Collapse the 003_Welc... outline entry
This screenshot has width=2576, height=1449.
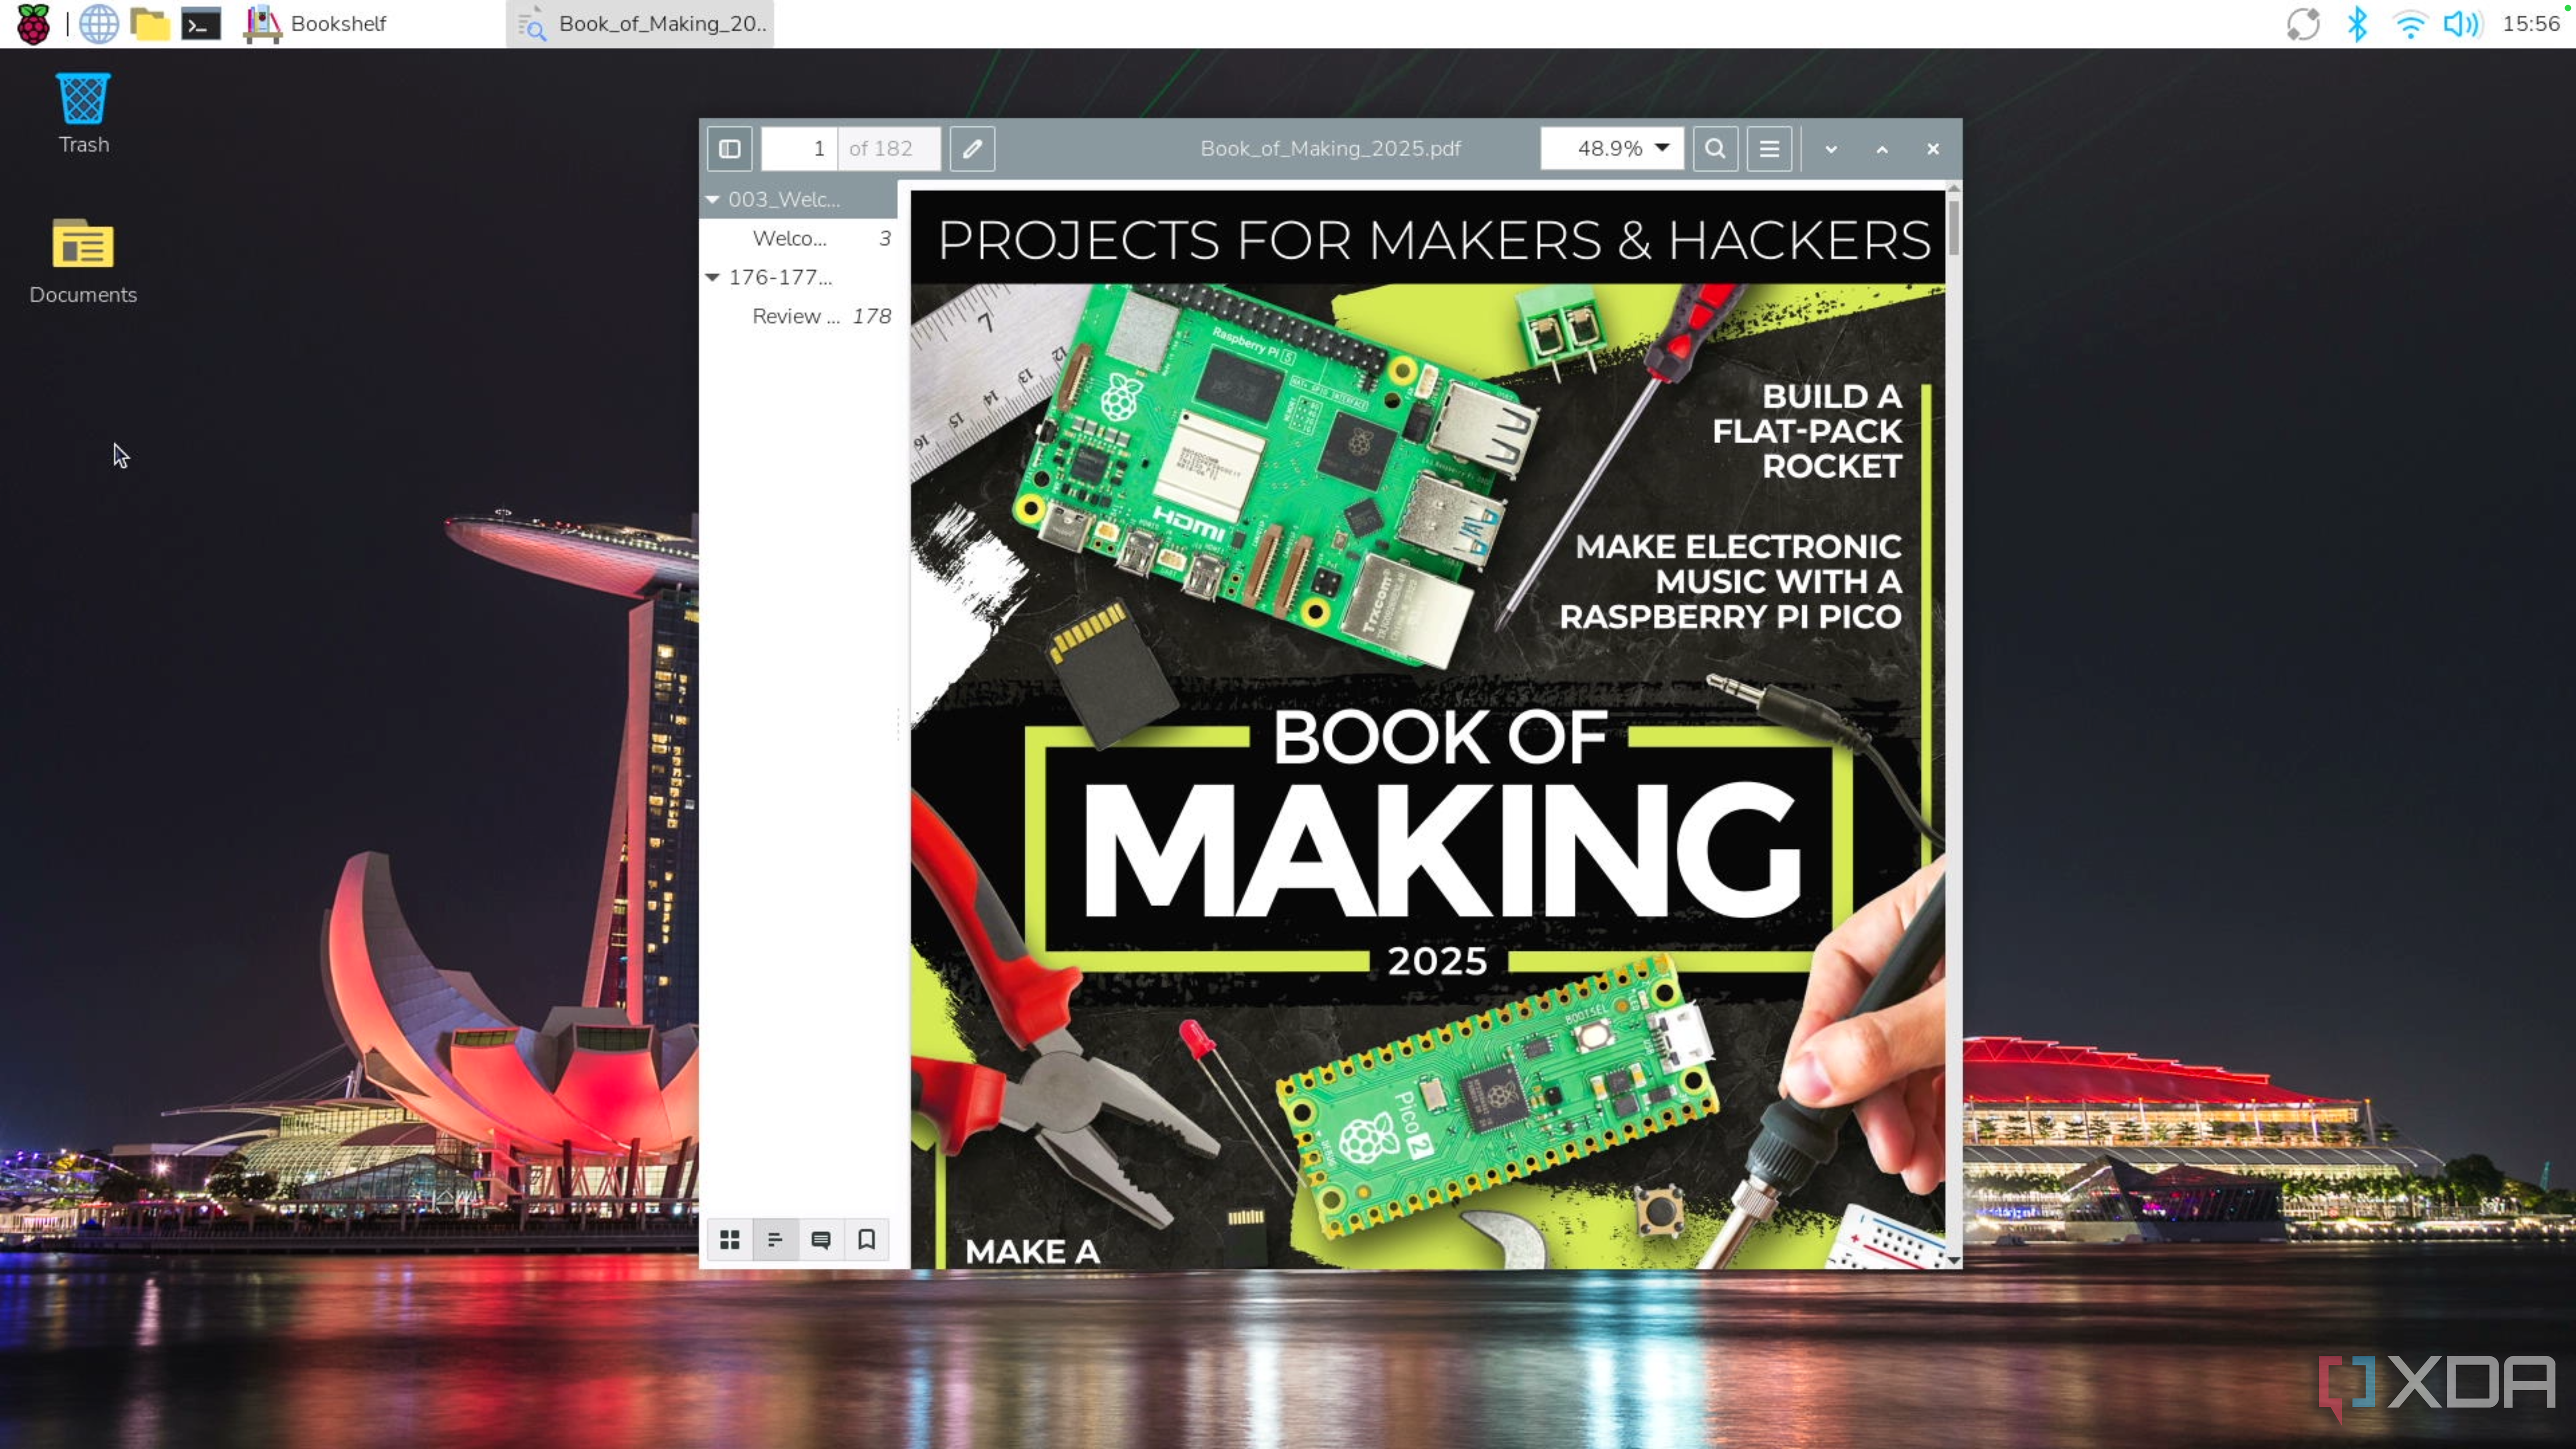(713, 199)
